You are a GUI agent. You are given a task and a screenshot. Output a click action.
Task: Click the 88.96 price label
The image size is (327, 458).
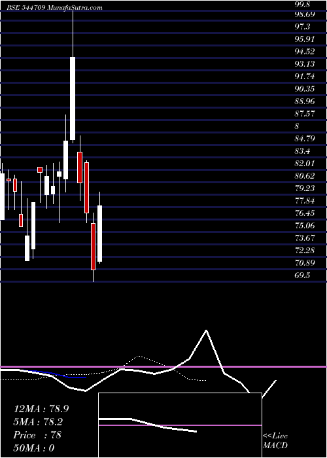coord(305,101)
